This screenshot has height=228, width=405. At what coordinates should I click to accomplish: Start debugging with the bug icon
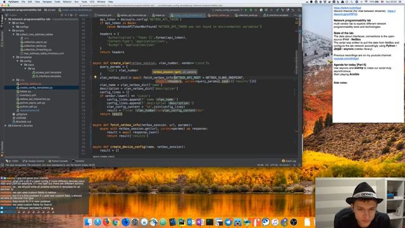251,10
